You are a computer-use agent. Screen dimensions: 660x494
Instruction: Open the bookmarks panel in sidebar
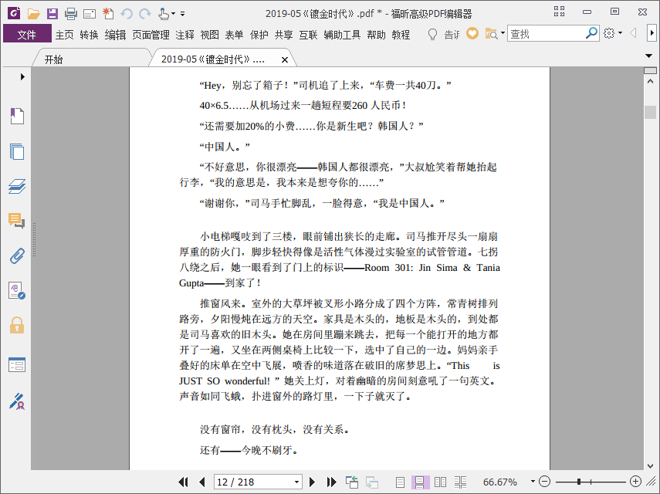pos(17,116)
